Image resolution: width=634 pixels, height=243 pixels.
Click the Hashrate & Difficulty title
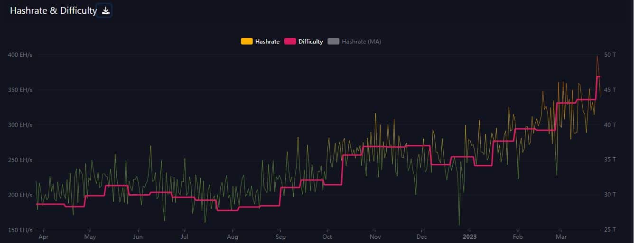(53, 10)
